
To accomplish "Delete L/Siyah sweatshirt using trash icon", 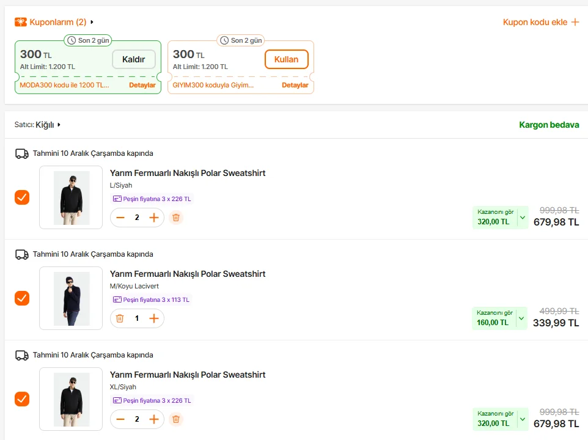I will 176,218.
